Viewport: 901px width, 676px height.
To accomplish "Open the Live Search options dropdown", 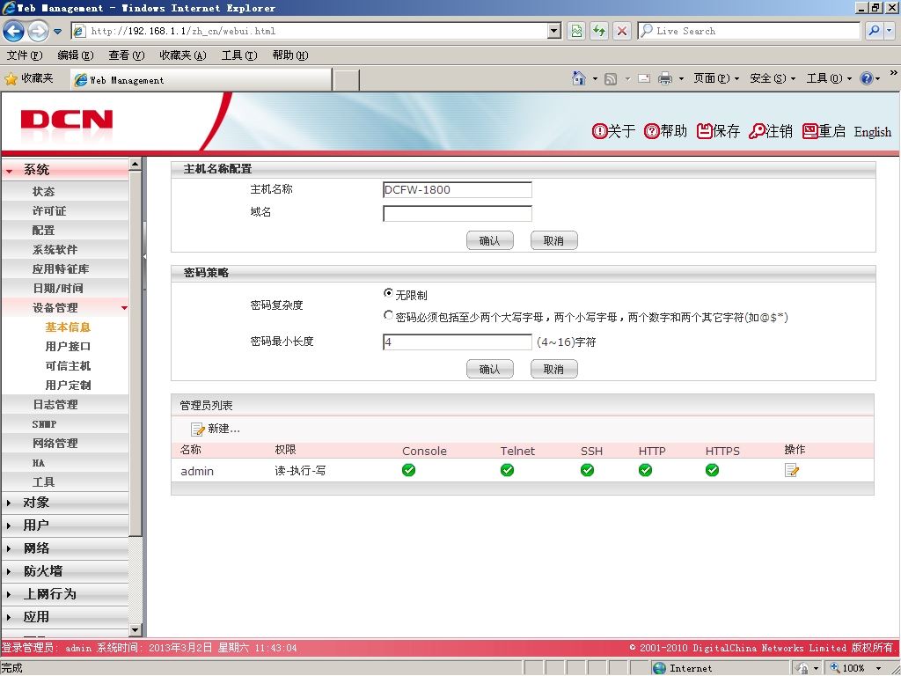I will coord(890,31).
